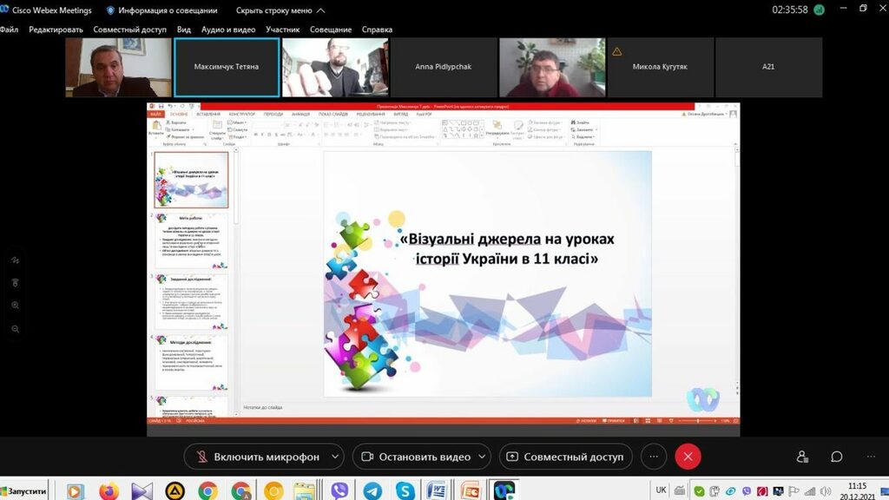The image size is (889, 500).
Task: Open the Аудио и видео menu
Action: [x=228, y=30]
